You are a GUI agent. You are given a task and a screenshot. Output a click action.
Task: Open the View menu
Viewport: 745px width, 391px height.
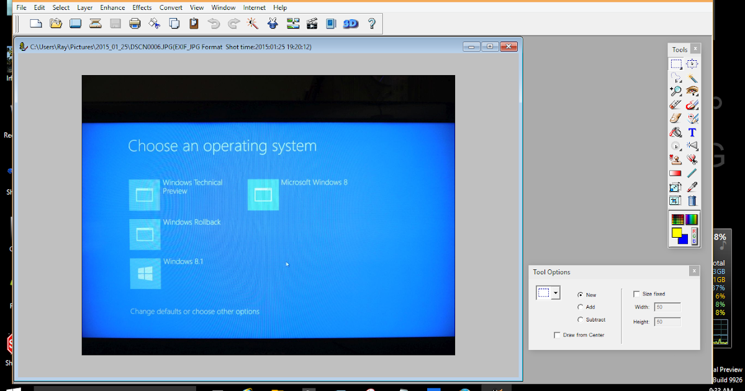tap(197, 7)
